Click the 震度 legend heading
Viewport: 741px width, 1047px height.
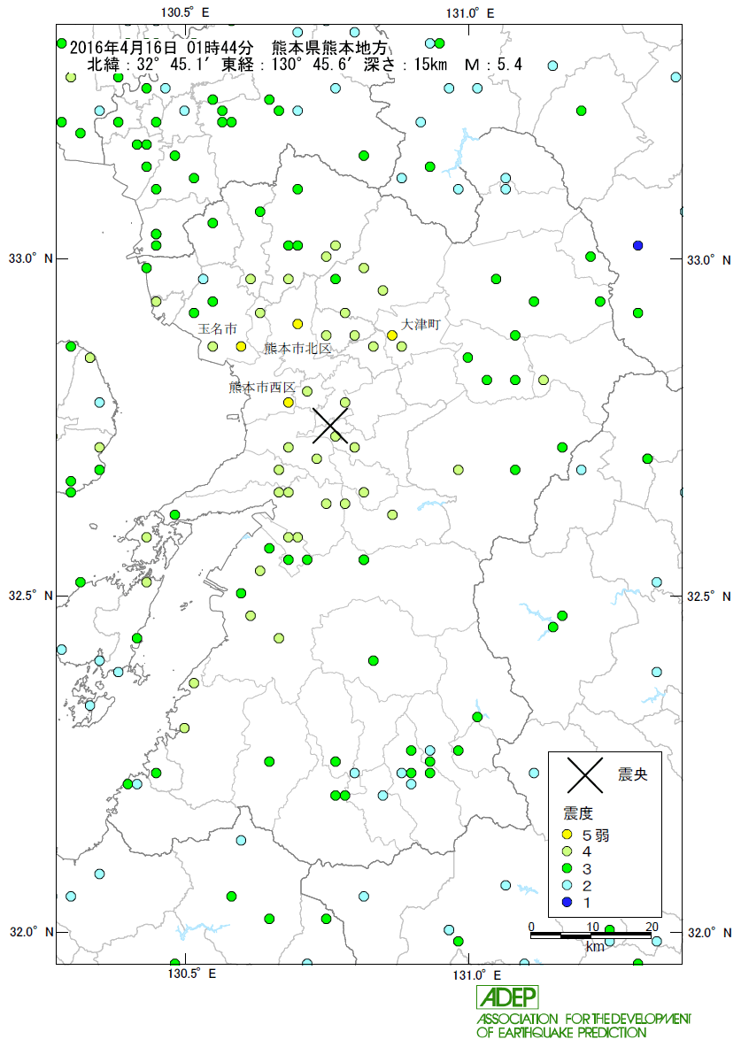click(578, 813)
